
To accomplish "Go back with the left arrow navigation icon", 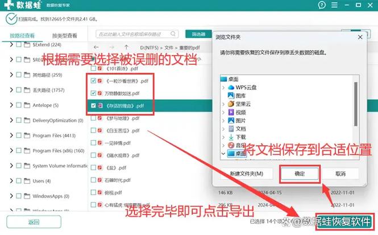I will pyautogui.click(x=97, y=47).
